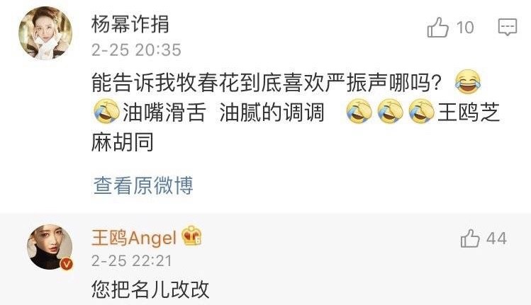The image size is (531, 305).
Task: Click the crown membership badge
Action: click(x=191, y=236)
